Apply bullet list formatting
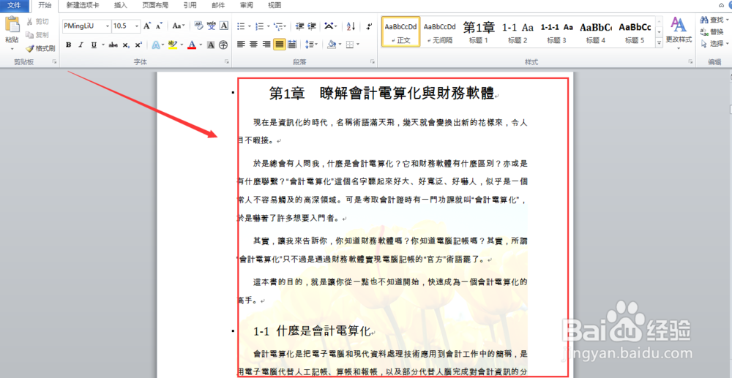Image resolution: width=732 pixels, height=378 pixels. click(x=241, y=26)
